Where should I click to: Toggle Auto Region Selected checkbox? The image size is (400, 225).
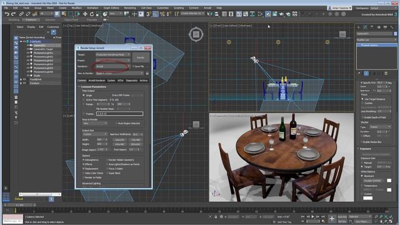click(x=116, y=123)
